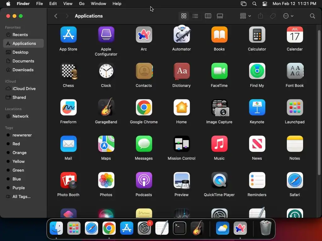Viewport: 322px width, 241px height.
Task: Go back using the toolbar arrow
Action: [56, 16]
